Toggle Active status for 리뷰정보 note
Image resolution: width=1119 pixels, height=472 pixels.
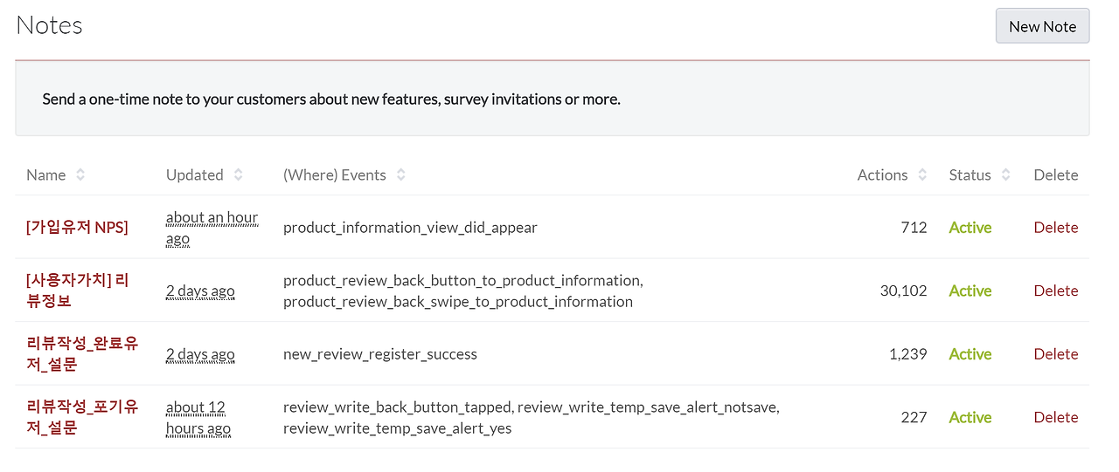point(970,291)
